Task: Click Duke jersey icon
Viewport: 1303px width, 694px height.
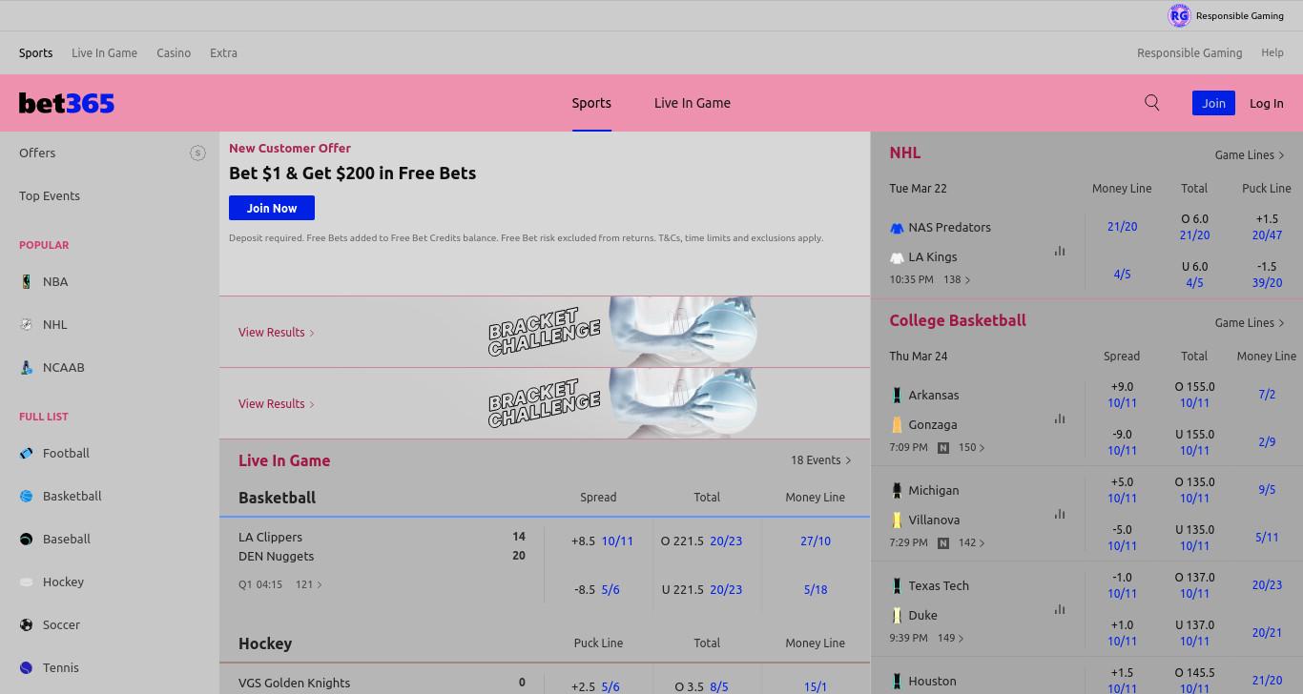Action: (897, 615)
